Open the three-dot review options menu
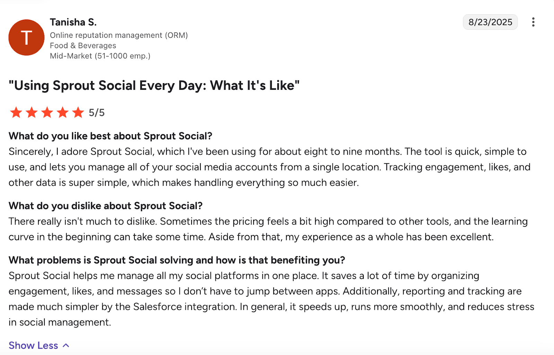Viewport: 554px width, 355px height. pyautogui.click(x=533, y=22)
